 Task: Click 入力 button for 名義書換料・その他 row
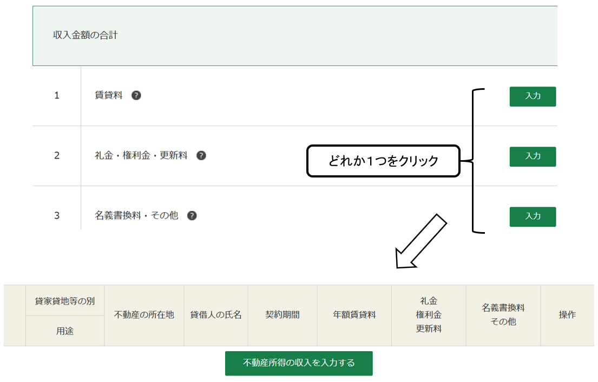[x=533, y=217]
